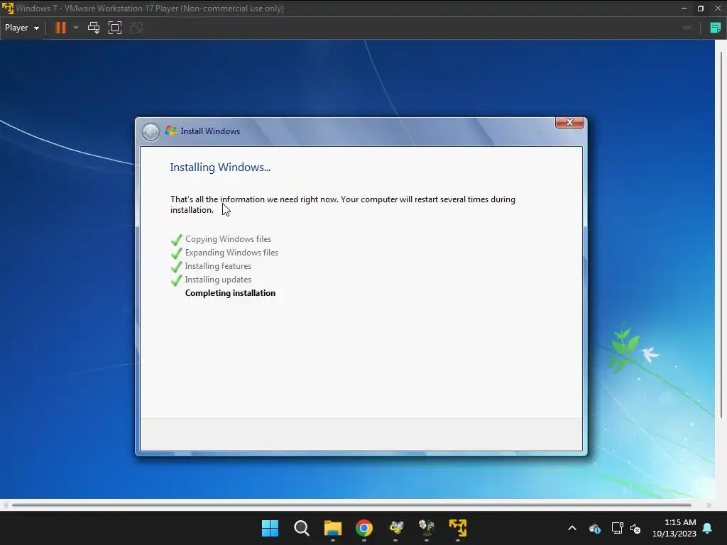Click the muted volume tray icon
The height and width of the screenshot is (545, 727).
point(635,528)
